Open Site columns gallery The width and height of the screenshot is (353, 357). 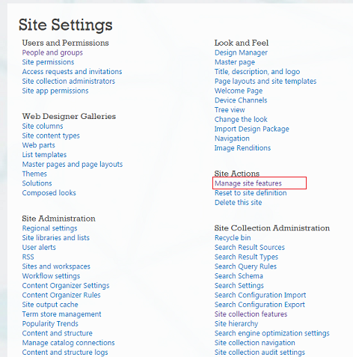point(43,126)
